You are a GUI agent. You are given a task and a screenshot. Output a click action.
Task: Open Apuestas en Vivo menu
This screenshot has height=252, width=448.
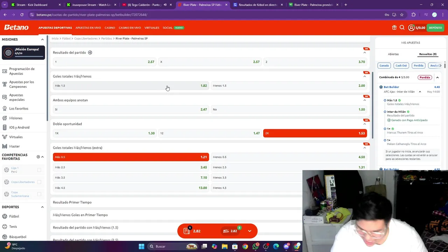coord(88,28)
